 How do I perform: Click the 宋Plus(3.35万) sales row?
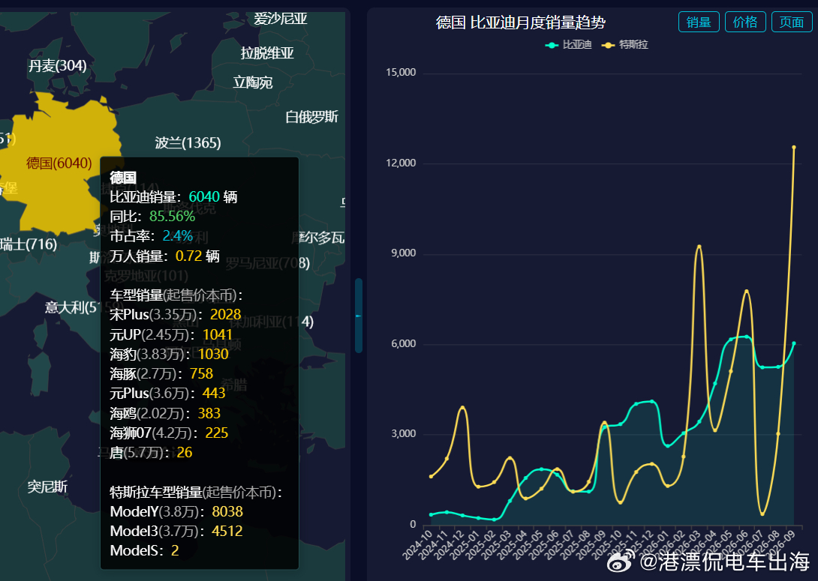(176, 315)
